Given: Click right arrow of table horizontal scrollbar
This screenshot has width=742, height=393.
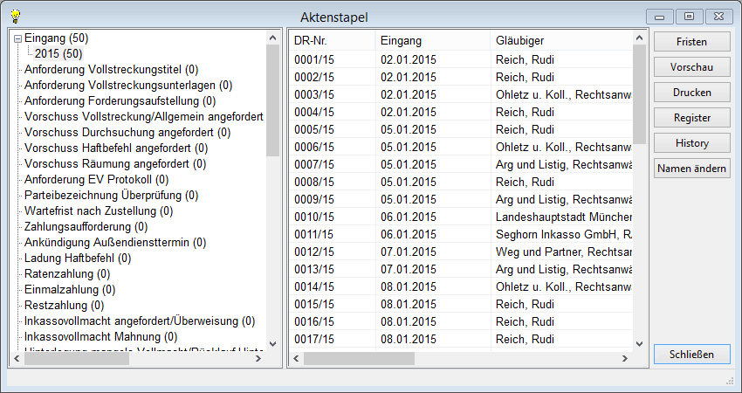Looking at the screenshot, I should pyautogui.click(x=623, y=359).
